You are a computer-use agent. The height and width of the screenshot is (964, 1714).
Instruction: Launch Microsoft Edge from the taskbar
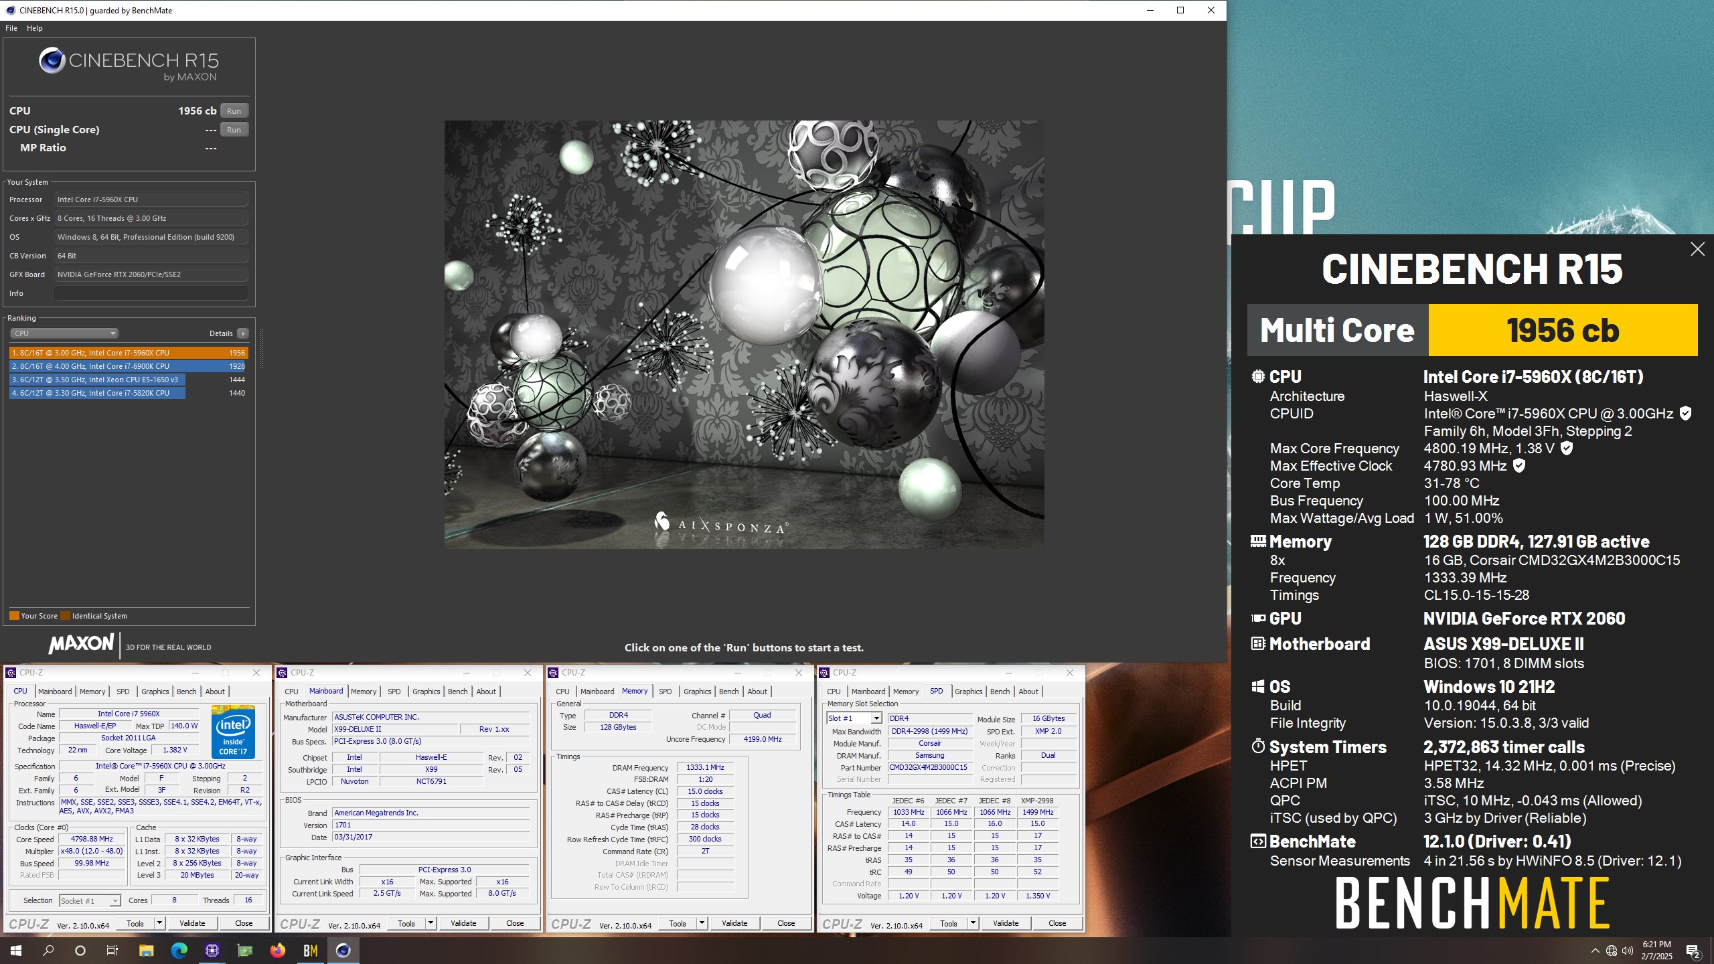(x=179, y=951)
